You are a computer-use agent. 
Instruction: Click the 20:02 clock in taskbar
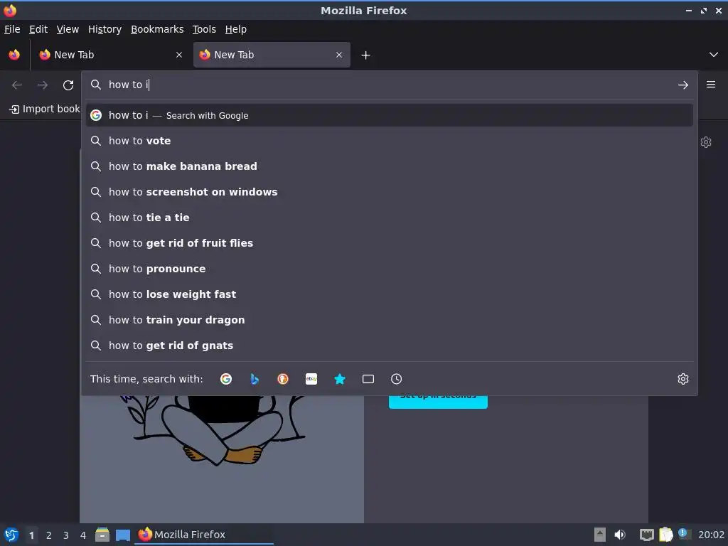pyautogui.click(x=711, y=535)
